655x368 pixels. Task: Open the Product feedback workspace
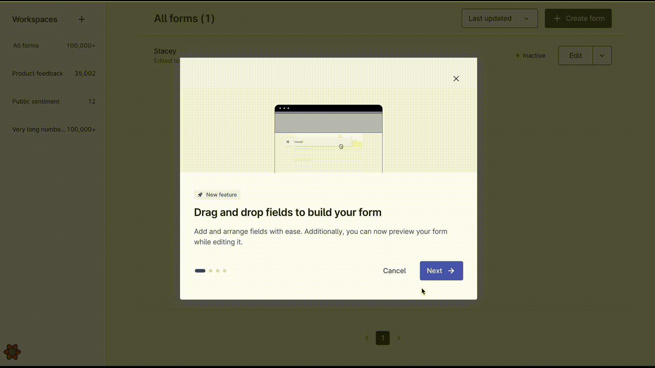click(38, 73)
